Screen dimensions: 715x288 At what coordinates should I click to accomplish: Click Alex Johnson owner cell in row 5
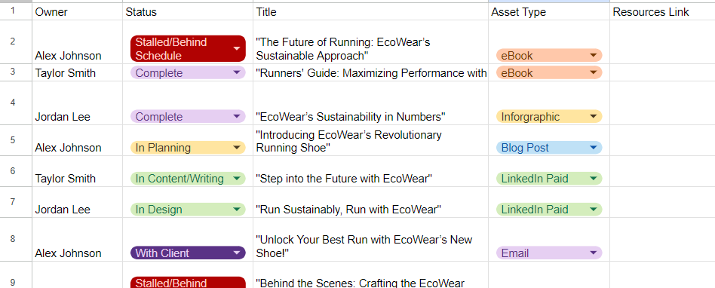[77, 140]
